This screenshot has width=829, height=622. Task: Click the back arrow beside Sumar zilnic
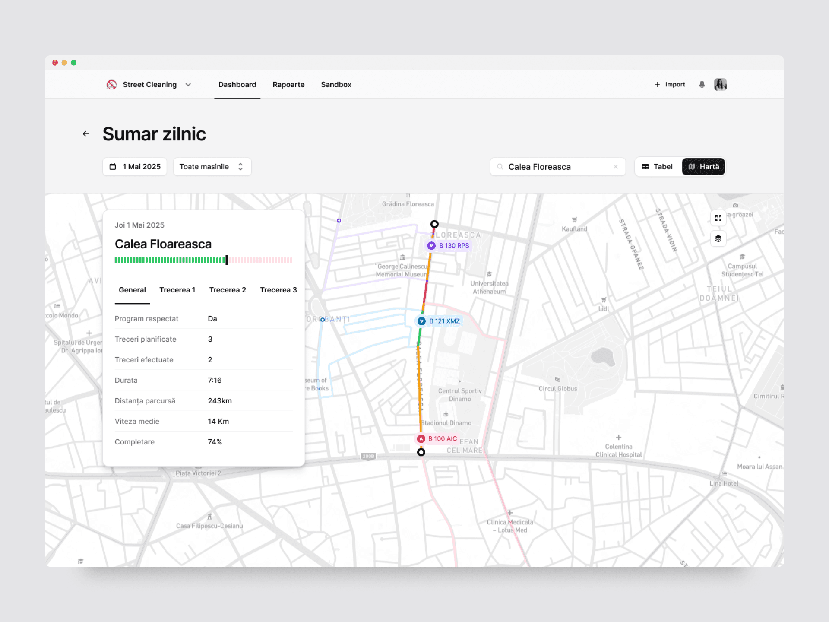(x=86, y=134)
